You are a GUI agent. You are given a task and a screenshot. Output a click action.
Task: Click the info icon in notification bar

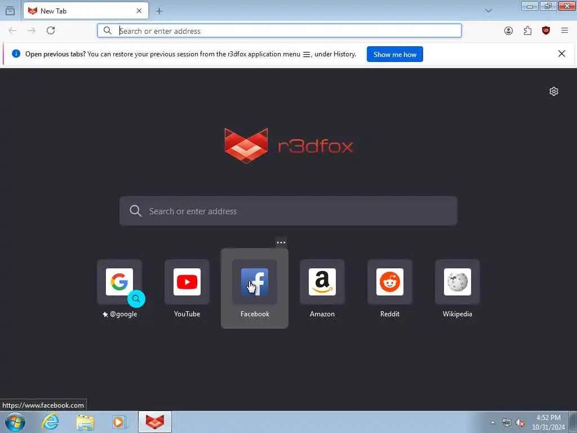click(x=16, y=54)
